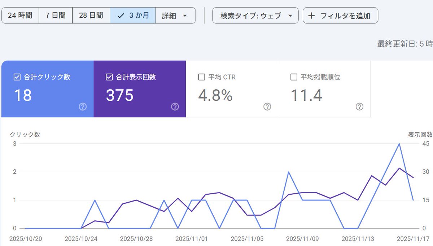Screen dimensions: 433x246
Task: Click the right axis value 30
Action: coord(425,172)
